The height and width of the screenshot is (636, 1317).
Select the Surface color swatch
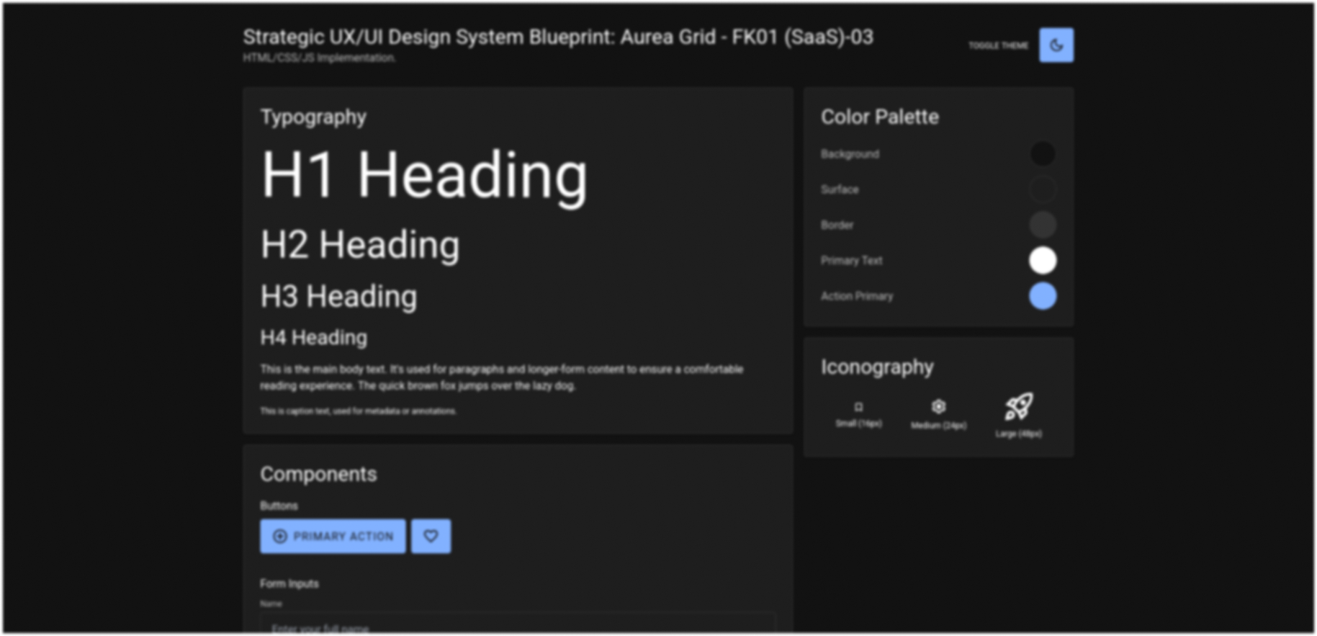1042,189
